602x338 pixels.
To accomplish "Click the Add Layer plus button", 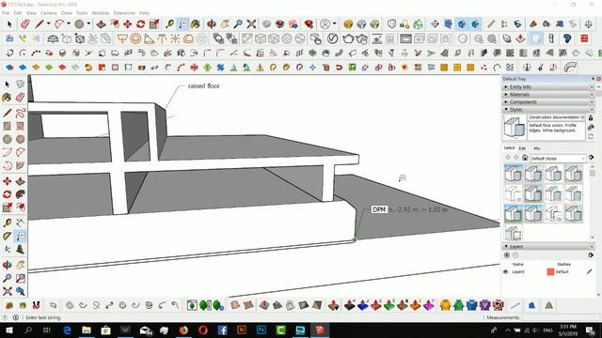I will (507, 255).
